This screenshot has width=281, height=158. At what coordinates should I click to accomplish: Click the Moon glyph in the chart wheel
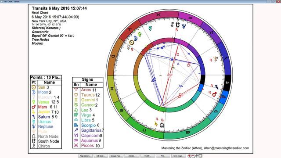click(x=136, y=39)
